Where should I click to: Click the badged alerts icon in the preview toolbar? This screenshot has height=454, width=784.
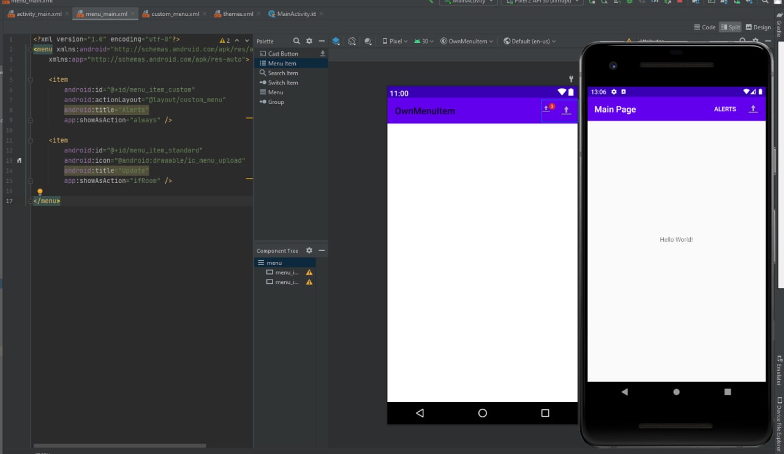(x=548, y=109)
